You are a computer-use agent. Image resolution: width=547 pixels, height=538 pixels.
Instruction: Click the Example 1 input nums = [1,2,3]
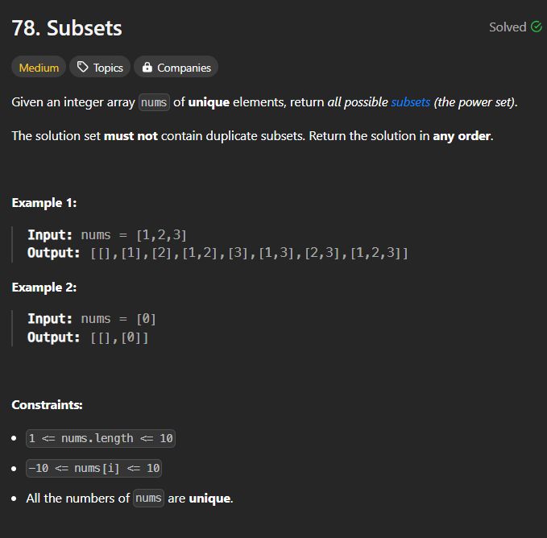coord(134,235)
